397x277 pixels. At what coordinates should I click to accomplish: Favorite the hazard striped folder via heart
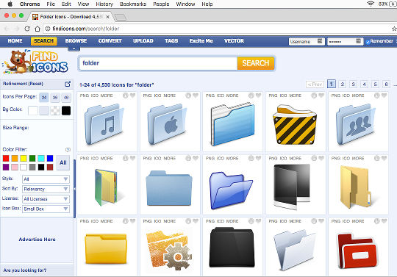coord(321,96)
